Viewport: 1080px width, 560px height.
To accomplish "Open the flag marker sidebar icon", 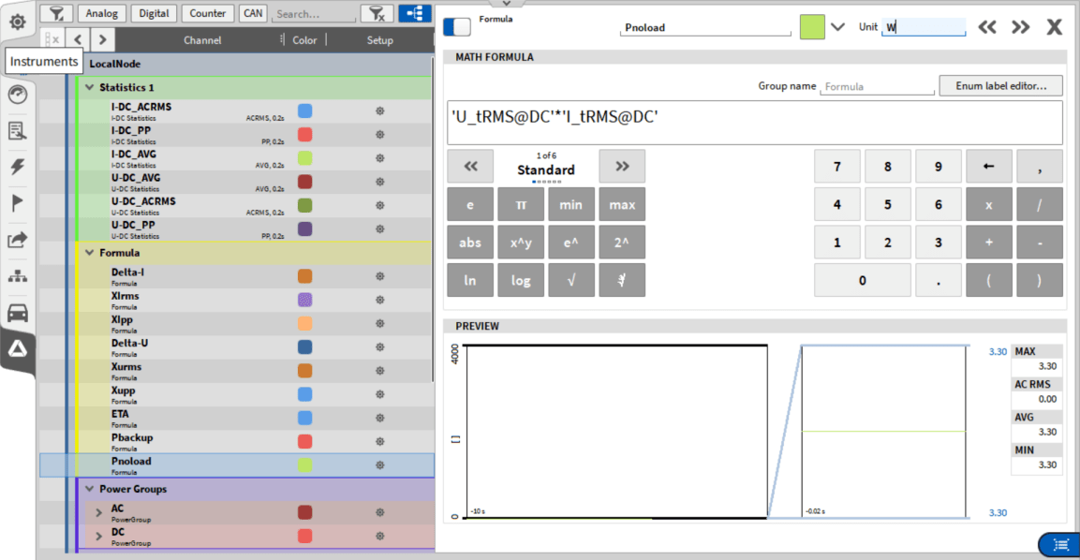I will pyautogui.click(x=17, y=203).
